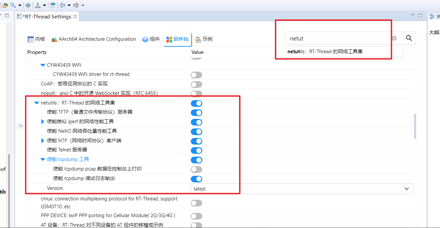The width and height of the screenshot is (440, 228).
Task: Click the green download toolbar icon
Action: (38, 5)
